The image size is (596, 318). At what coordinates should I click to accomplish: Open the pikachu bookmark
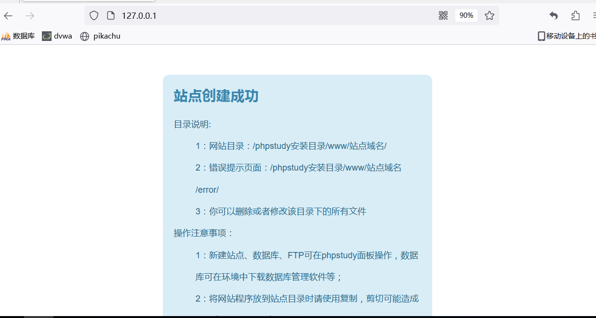100,36
